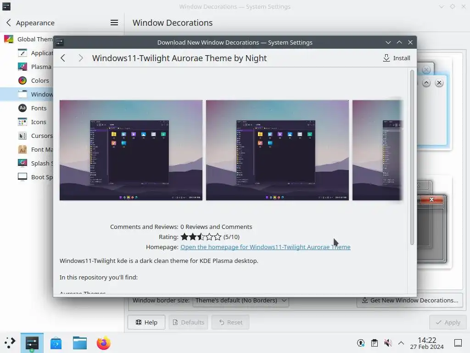Viewport: 470px width, 353px height.
Task: Expand the hidden system tray icons
Action: click(x=401, y=343)
